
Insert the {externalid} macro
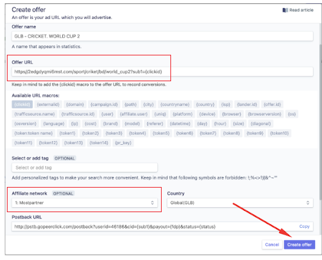[x=48, y=105]
